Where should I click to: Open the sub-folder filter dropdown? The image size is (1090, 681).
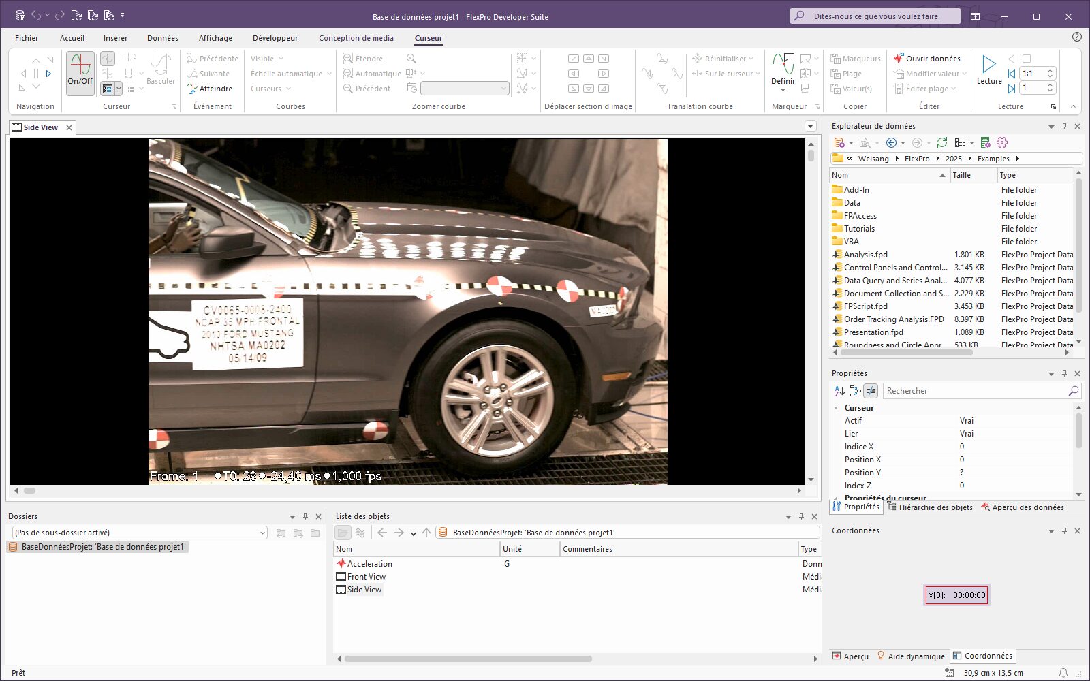(x=262, y=533)
